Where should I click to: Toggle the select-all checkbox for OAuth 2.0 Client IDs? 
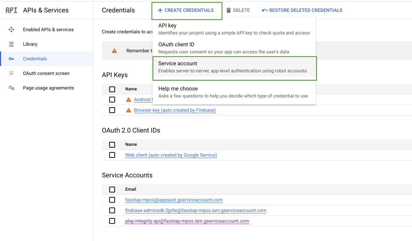tap(112, 145)
